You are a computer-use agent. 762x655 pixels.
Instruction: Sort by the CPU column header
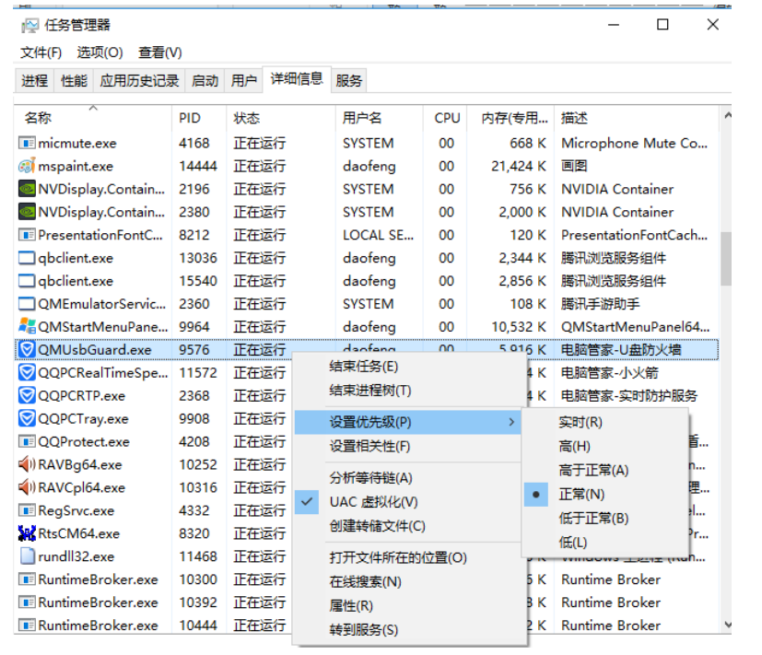click(445, 118)
